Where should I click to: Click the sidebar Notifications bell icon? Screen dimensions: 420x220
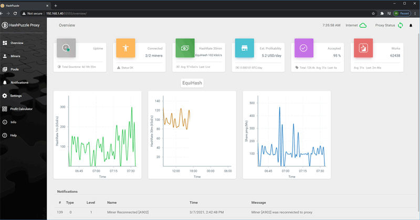pyautogui.click(x=5, y=82)
